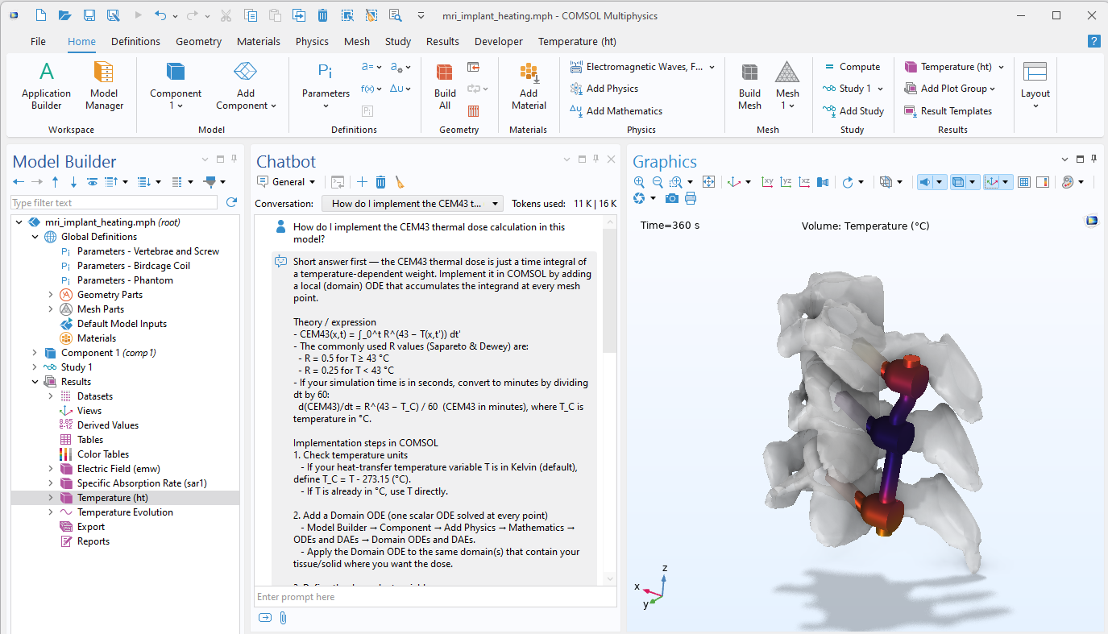Click Zoom Extents in Graphics toolbar

[708, 182]
